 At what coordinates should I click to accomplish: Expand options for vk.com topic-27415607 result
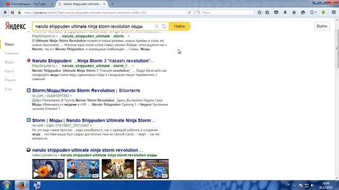tap(91, 126)
